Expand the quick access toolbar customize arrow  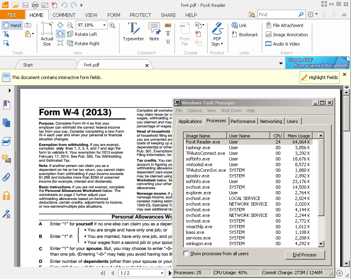click(81, 5)
